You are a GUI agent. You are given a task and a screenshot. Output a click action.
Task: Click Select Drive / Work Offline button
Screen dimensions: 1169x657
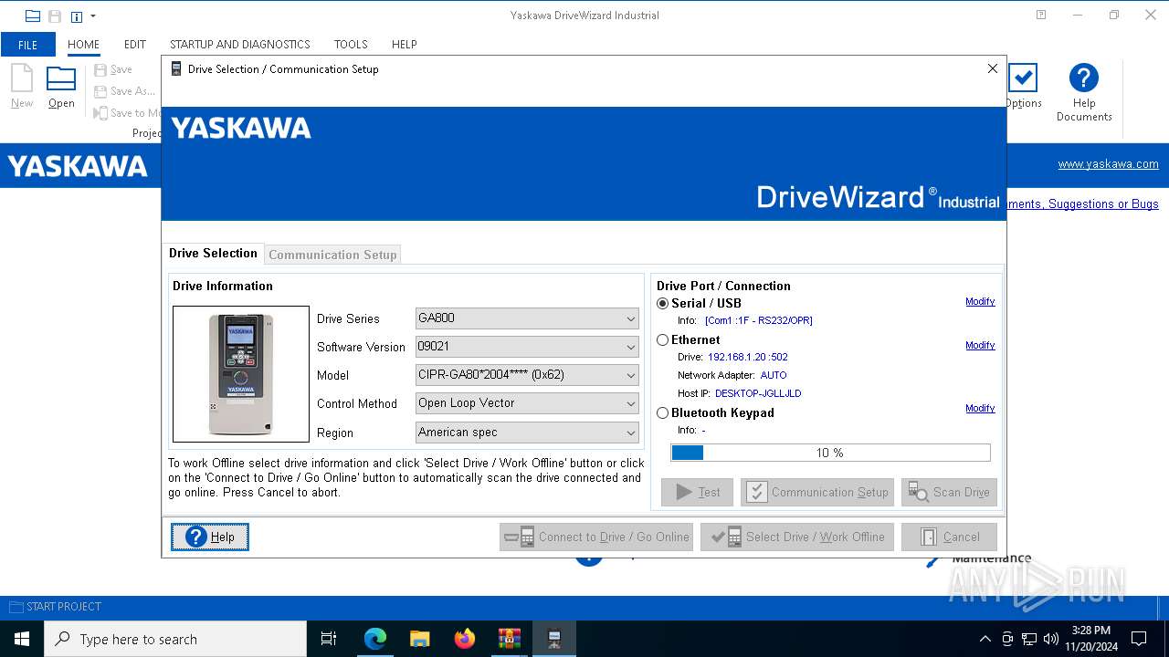click(797, 537)
